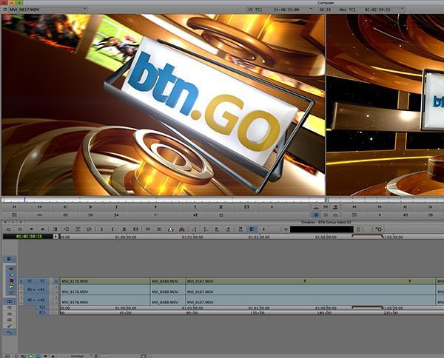Toggle the V1 video monitor icon beside the clips
This screenshot has width=444, height=358.
click(x=56, y=281)
